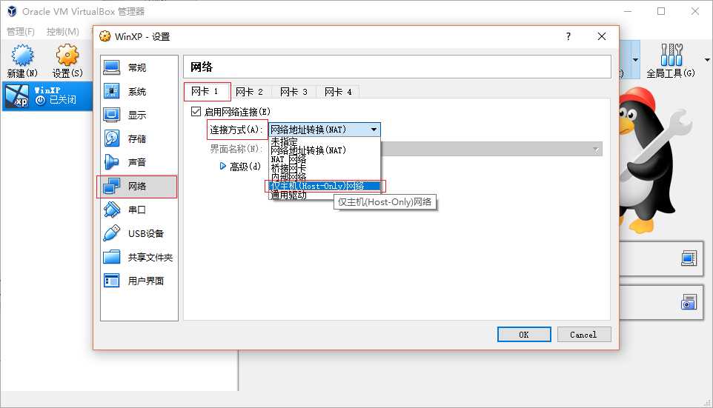Open the 声音 (Audio) settings category

pyautogui.click(x=139, y=162)
